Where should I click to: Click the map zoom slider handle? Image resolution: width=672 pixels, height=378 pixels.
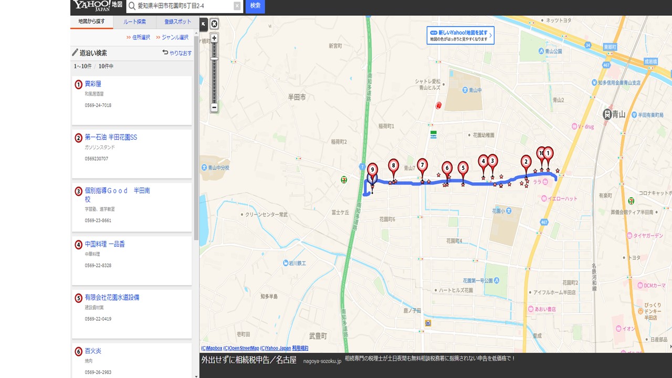[x=214, y=59]
